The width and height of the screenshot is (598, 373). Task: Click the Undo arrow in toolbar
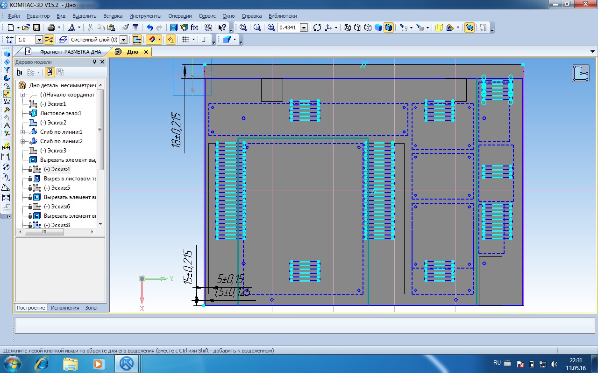tap(149, 28)
